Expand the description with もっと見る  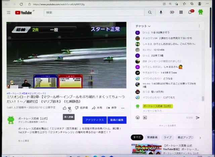pyautogui.click(x=24, y=141)
